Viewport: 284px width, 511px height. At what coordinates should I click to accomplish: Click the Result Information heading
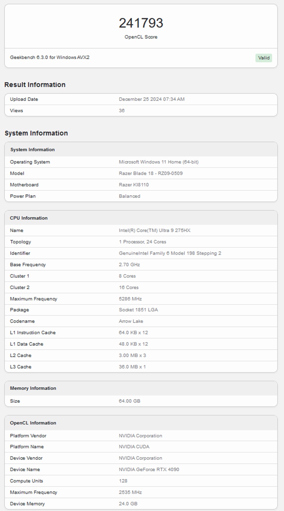35,85
